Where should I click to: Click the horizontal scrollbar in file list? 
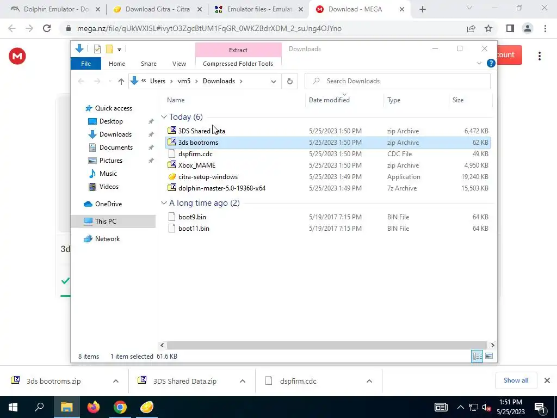pos(326,345)
